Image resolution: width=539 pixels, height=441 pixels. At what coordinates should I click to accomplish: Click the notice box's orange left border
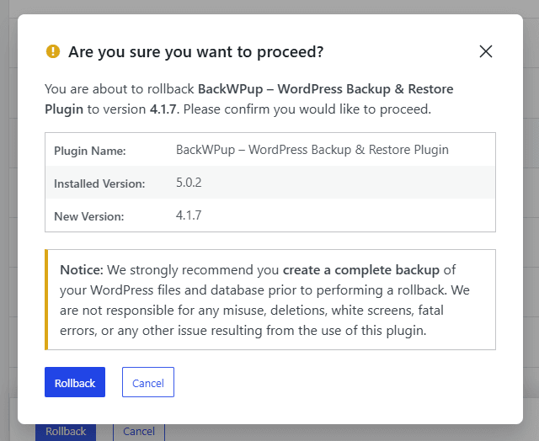47,299
